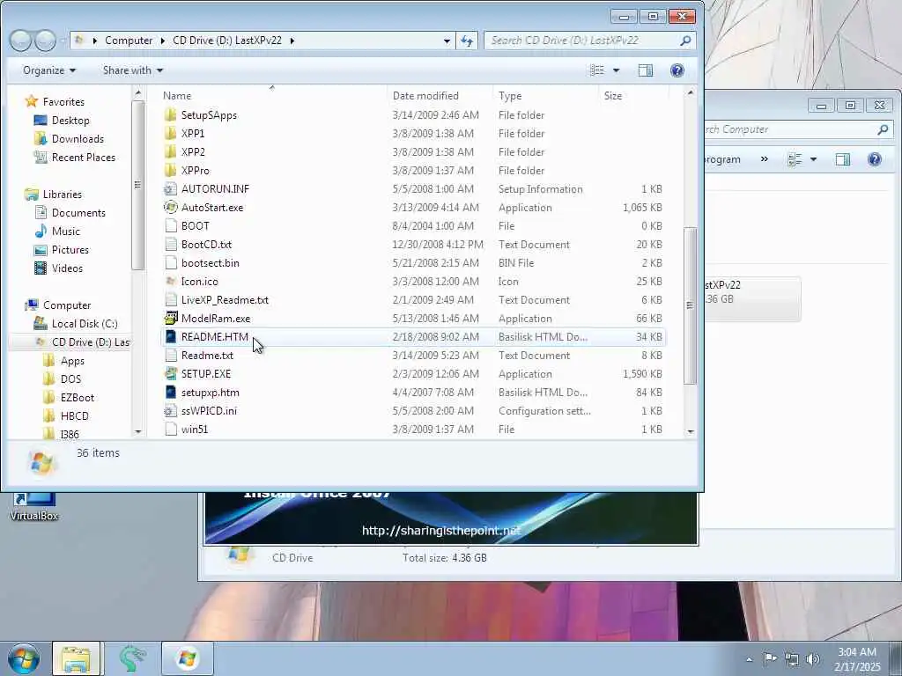
Task: Select the Readme.txt file name
Action: coord(207,356)
